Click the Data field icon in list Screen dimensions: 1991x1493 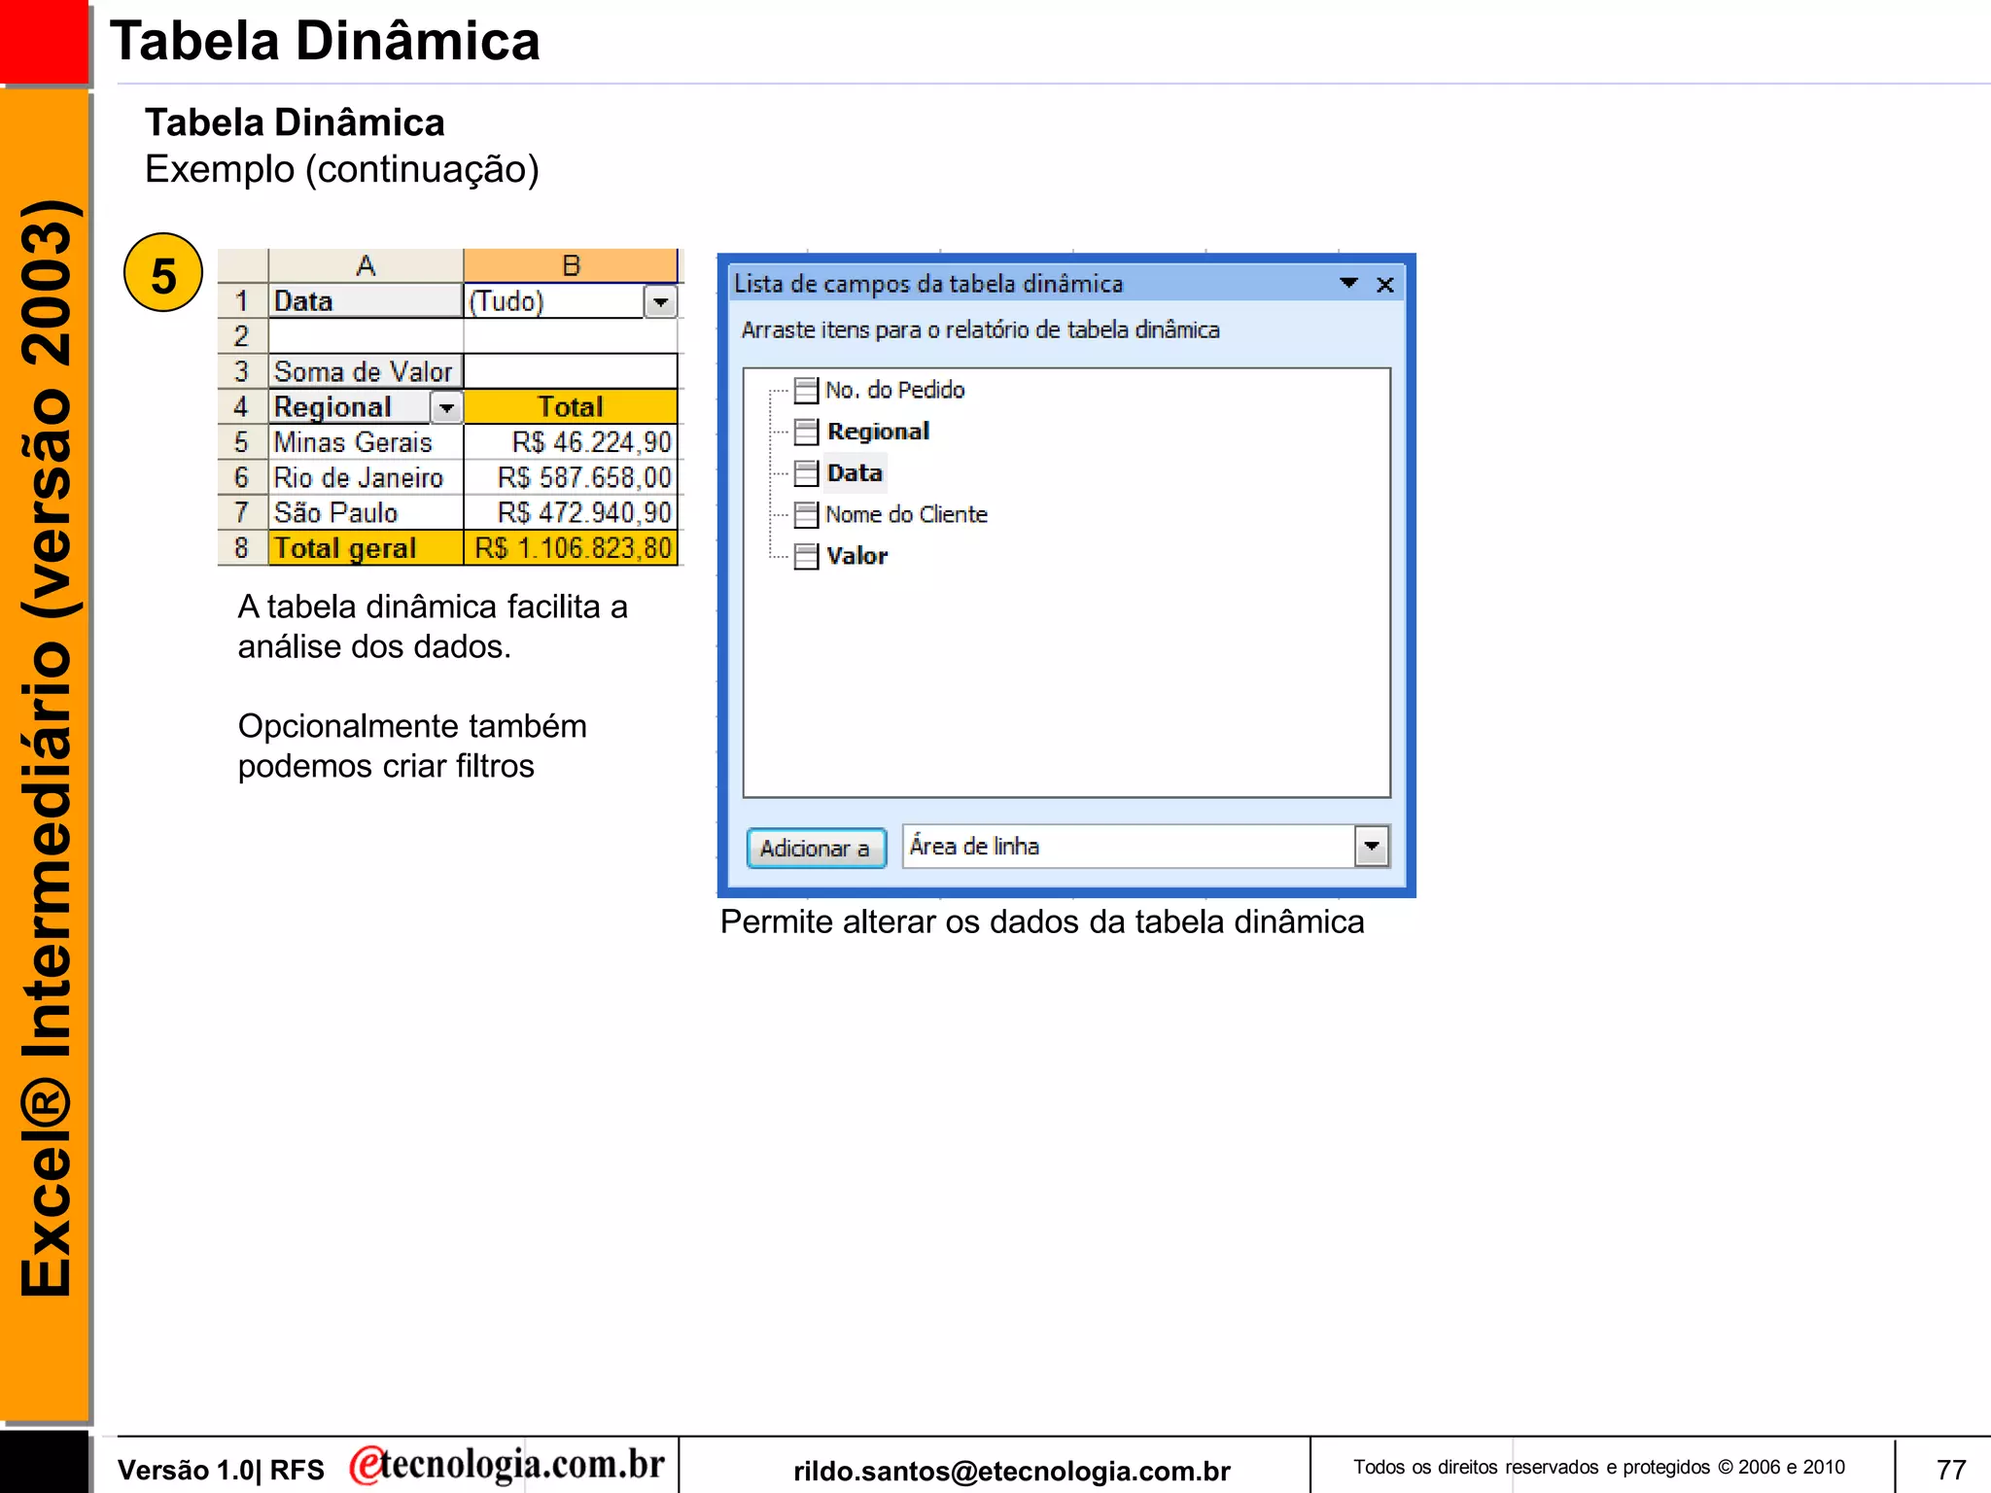806,473
